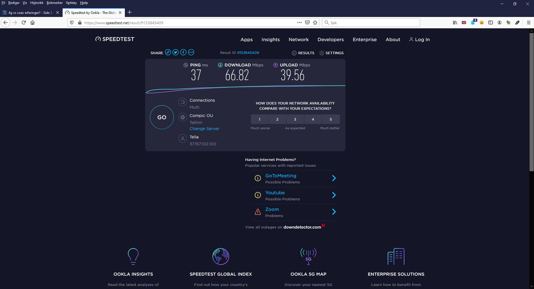Open RESULTS history
This screenshot has height=289, width=534.
pos(303,53)
